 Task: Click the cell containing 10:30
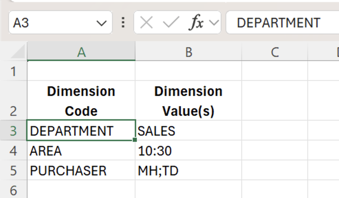188,151
